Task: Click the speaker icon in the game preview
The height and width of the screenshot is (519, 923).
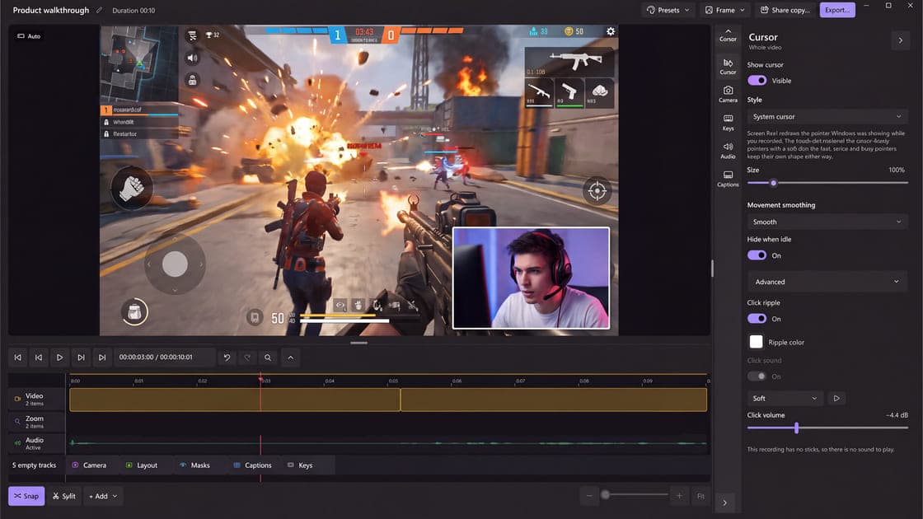Action: pyautogui.click(x=192, y=58)
